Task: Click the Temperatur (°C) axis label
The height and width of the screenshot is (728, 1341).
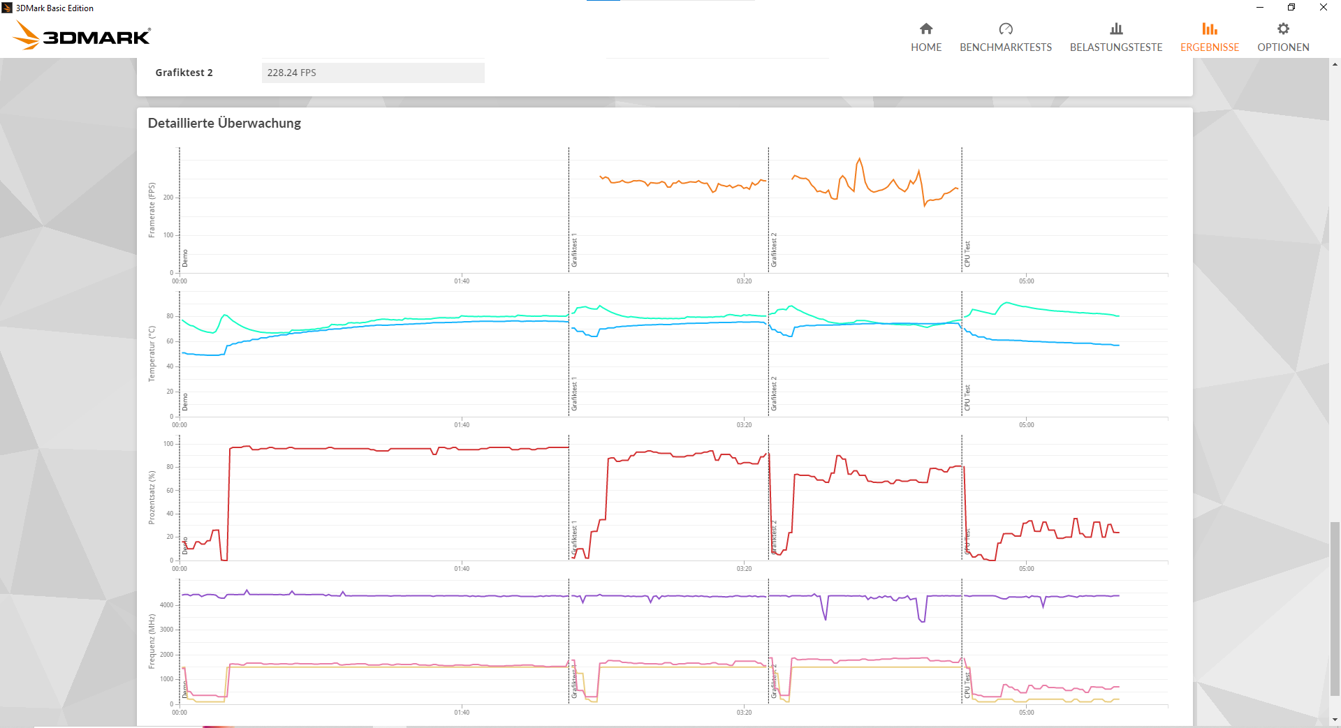Action: [152, 354]
